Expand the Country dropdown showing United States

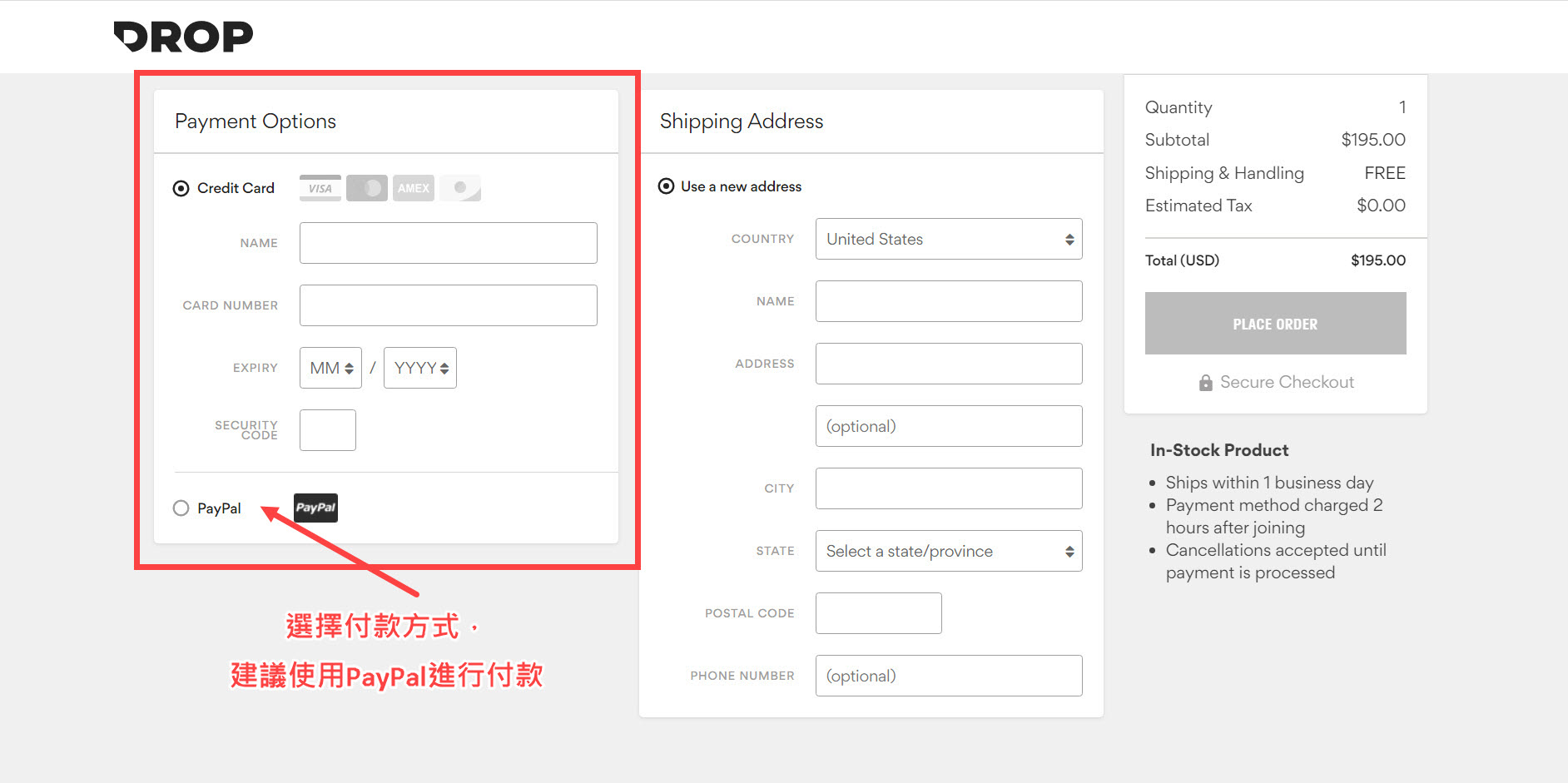[949, 239]
